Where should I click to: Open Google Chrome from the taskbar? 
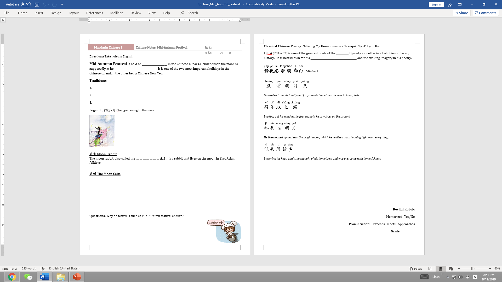(12, 277)
